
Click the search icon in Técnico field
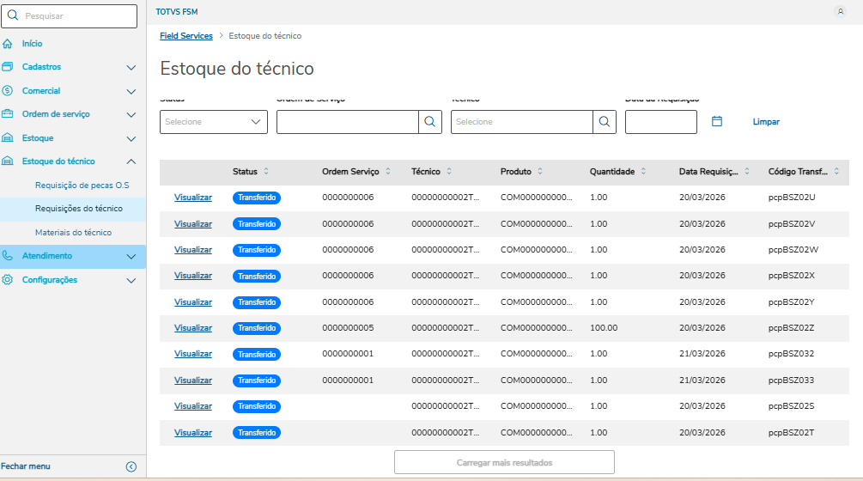[605, 122]
